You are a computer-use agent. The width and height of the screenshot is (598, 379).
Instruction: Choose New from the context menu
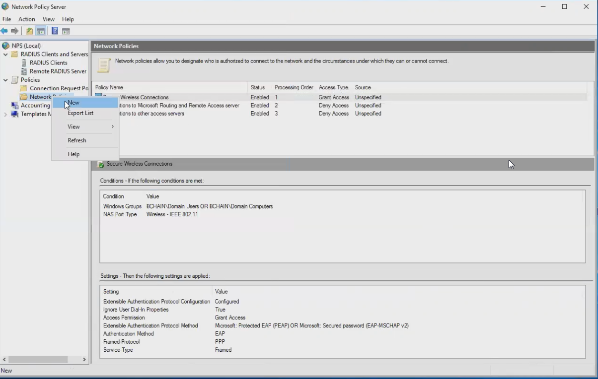[74, 103]
